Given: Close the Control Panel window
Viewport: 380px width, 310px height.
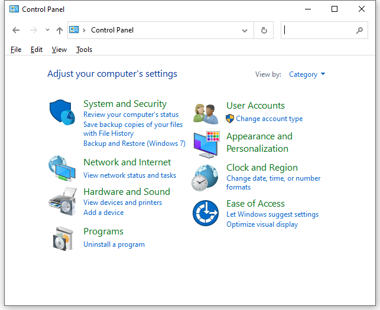Looking at the screenshot, I should coord(361,9).
